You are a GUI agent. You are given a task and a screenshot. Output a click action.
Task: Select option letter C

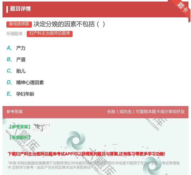click(9, 71)
